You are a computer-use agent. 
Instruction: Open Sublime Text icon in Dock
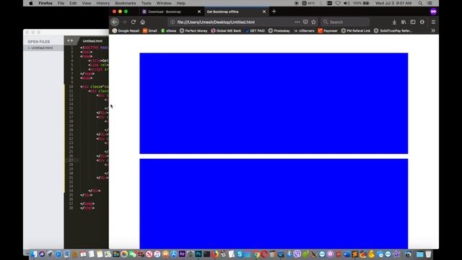(x=354, y=254)
